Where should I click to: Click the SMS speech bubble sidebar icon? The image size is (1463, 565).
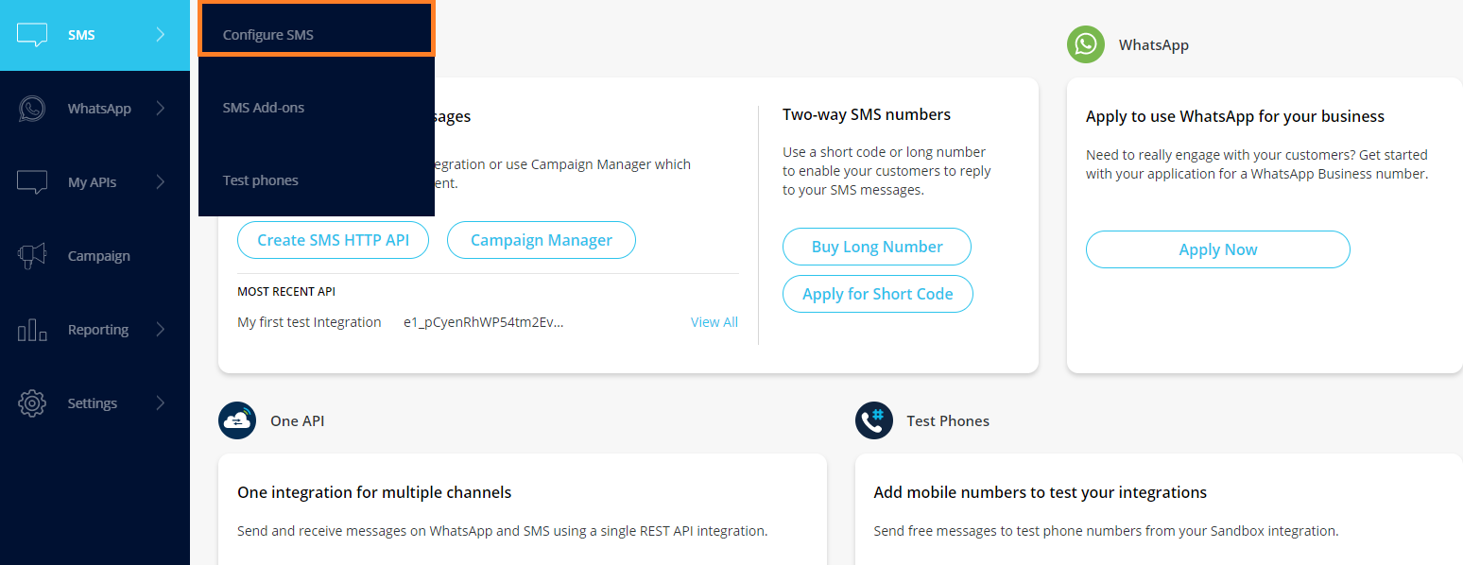[x=32, y=35]
